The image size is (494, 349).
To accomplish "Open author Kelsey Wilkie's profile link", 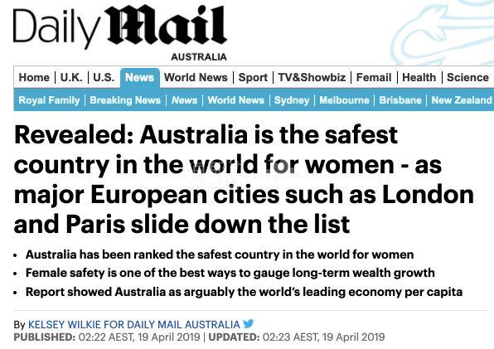I will 134,324.
